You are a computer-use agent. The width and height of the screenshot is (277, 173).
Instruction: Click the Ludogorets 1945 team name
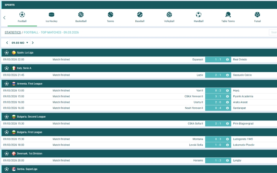(x=243, y=139)
